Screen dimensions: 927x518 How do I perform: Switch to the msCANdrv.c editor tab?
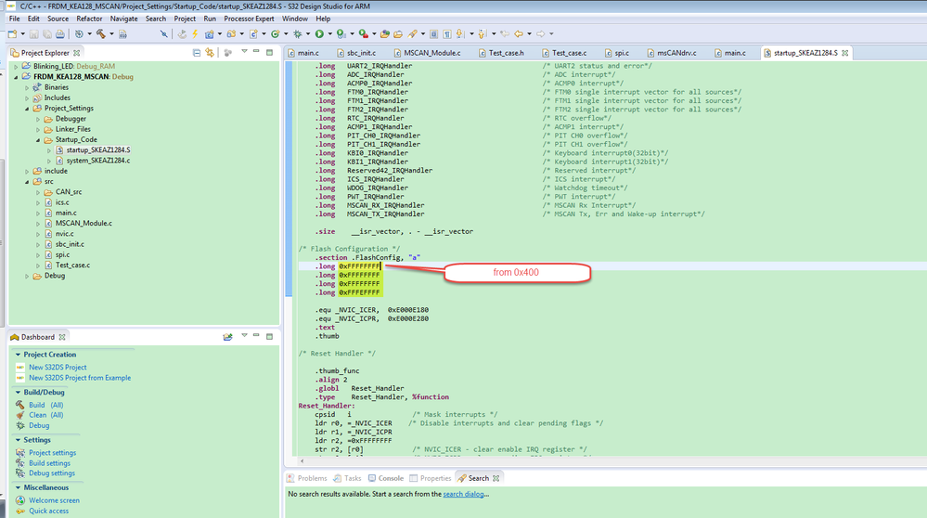672,53
